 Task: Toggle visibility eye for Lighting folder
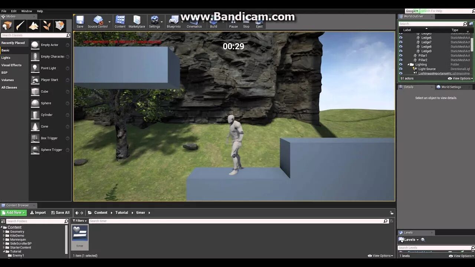tap(401, 65)
